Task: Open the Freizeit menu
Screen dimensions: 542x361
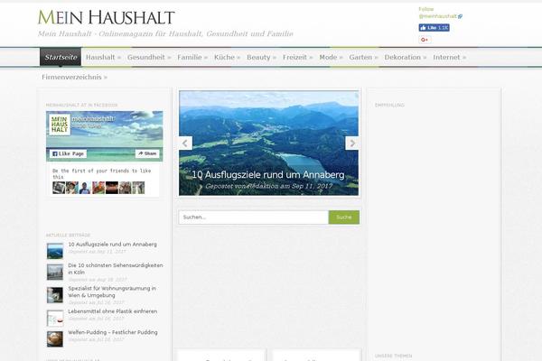Action: [x=297, y=58]
